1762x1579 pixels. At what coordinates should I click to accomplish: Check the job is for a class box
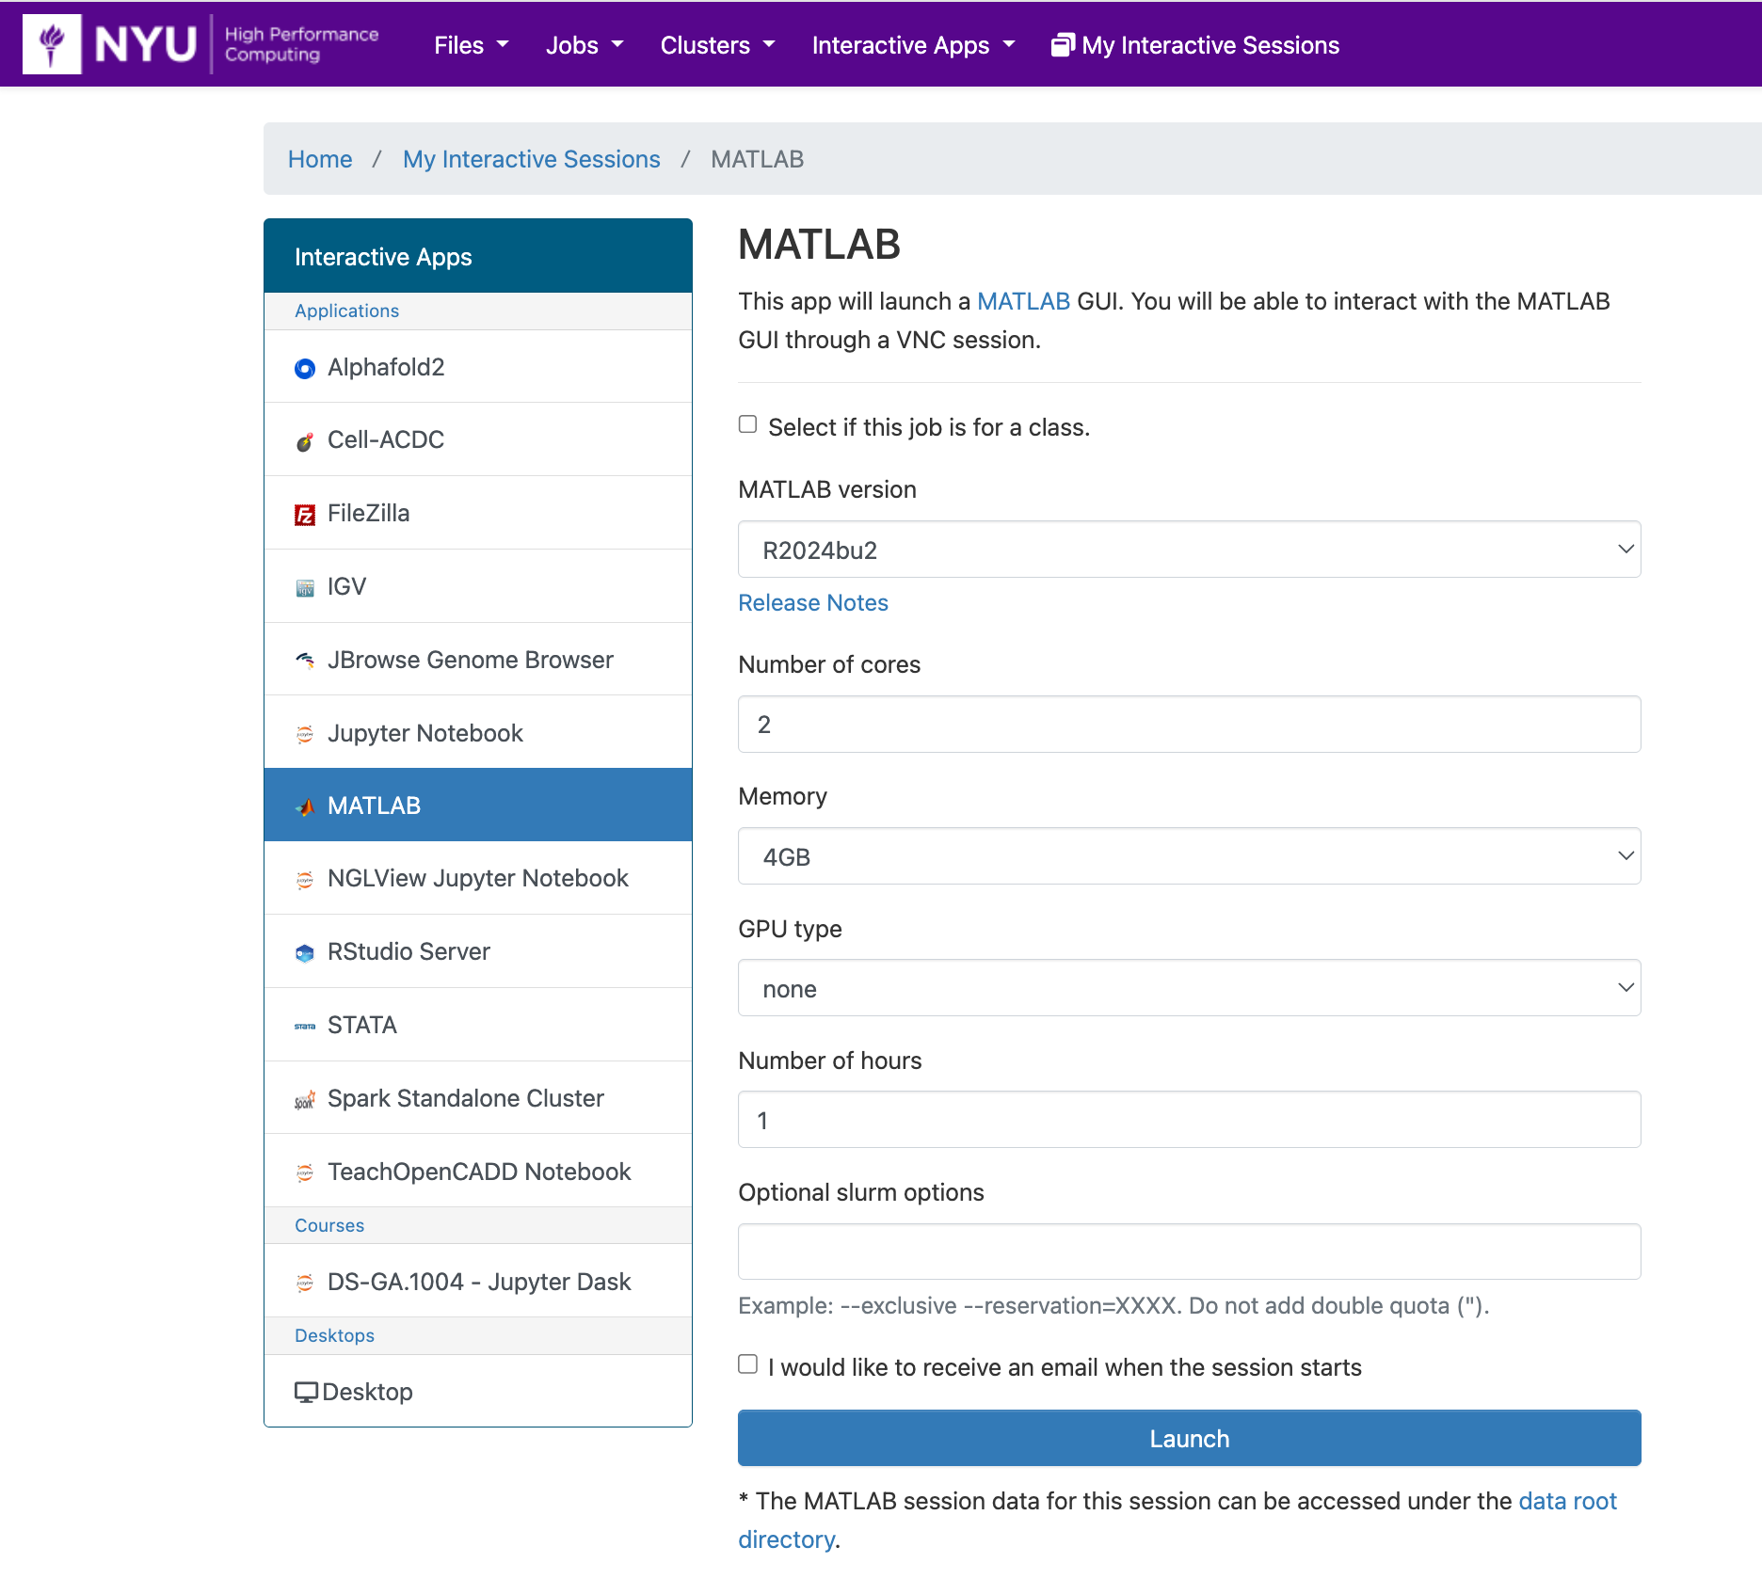tap(748, 424)
